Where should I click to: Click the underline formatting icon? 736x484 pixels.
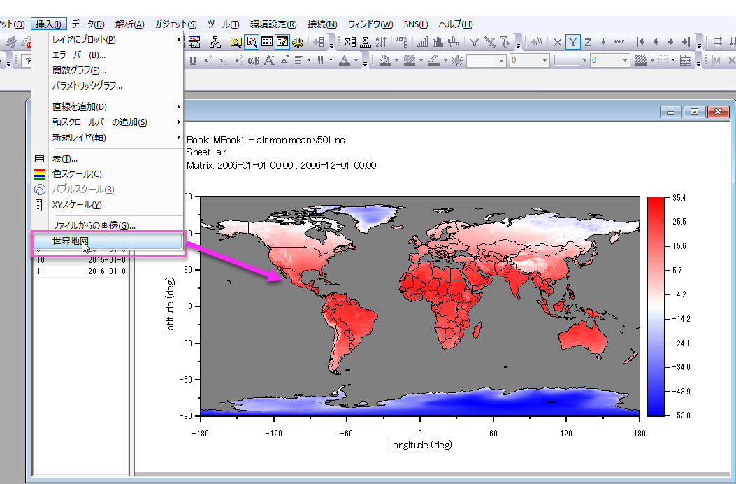[x=192, y=60]
